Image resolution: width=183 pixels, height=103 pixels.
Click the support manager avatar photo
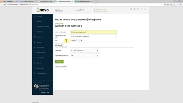point(36,87)
